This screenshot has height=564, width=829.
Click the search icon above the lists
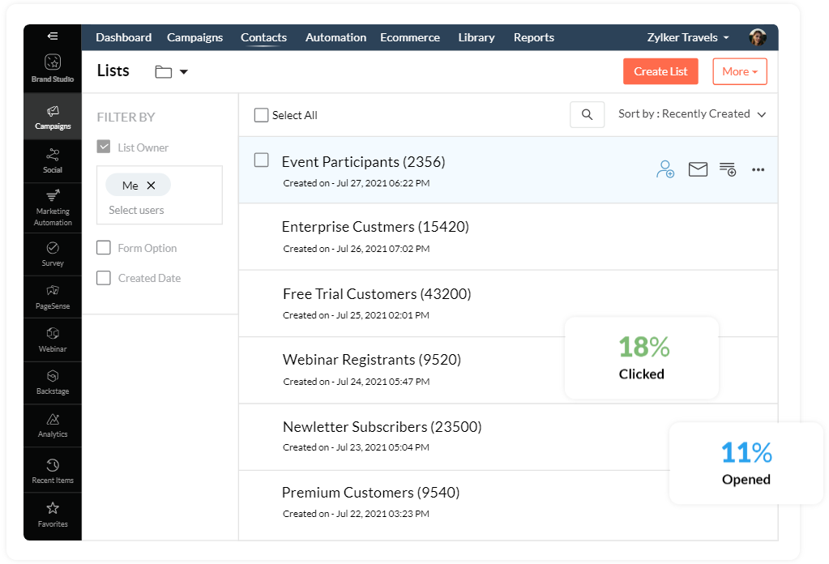point(588,115)
